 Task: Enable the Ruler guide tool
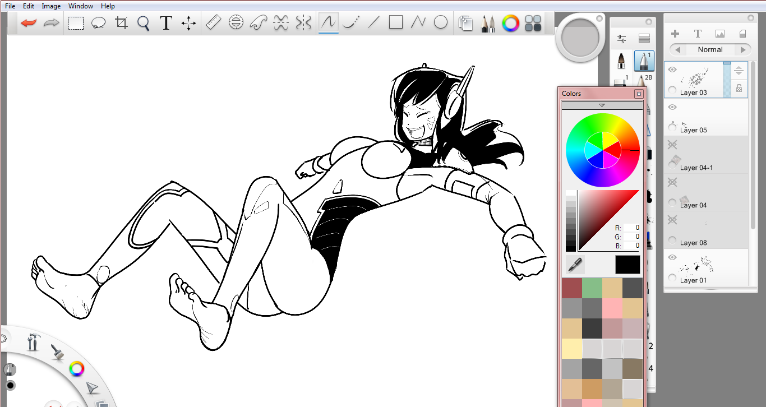coord(214,23)
